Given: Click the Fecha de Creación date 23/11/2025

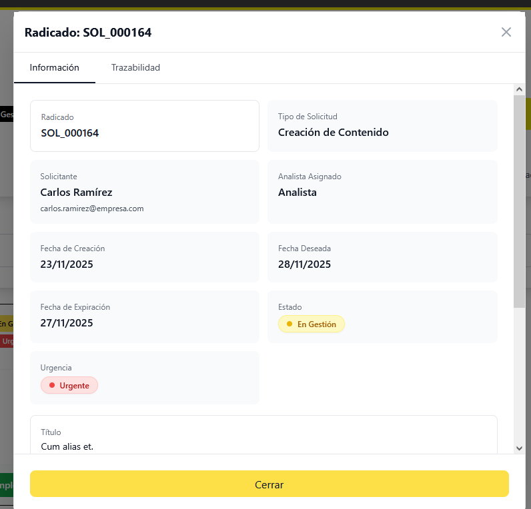Looking at the screenshot, I should (67, 264).
